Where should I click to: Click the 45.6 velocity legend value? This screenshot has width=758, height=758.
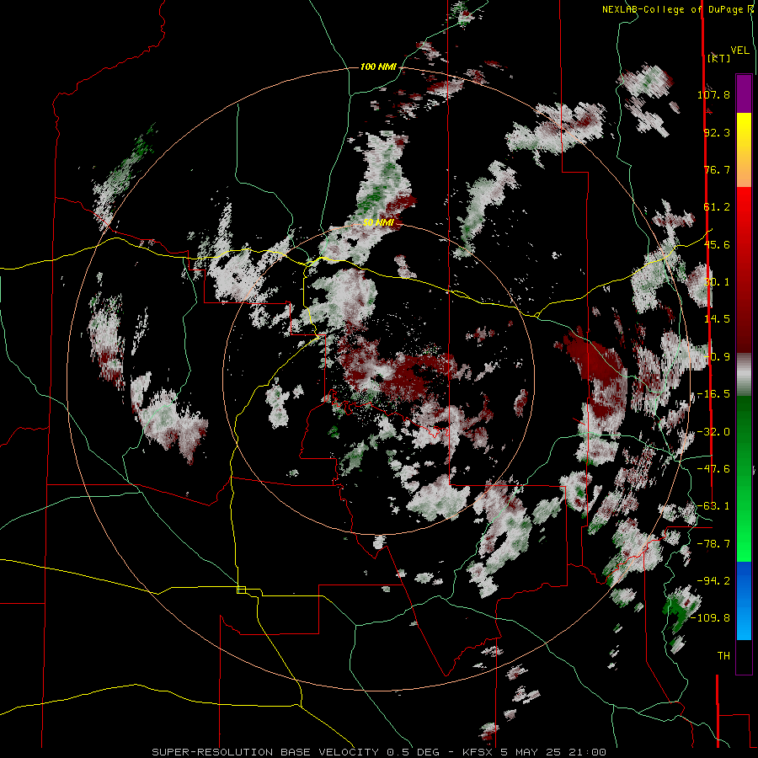pyautogui.click(x=717, y=244)
